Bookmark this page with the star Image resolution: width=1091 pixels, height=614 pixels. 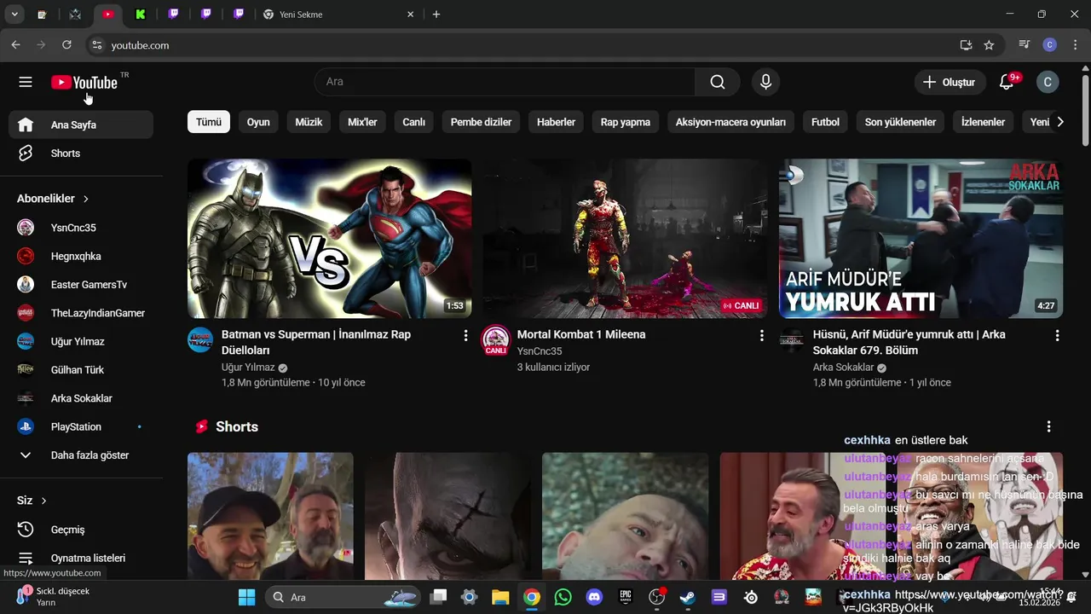pyautogui.click(x=989, y=45)
